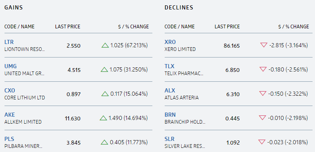Viewport: 315px width, 152px height.
Task: Click the green gain arrow beside UMG change
Action: click(104, 70)
